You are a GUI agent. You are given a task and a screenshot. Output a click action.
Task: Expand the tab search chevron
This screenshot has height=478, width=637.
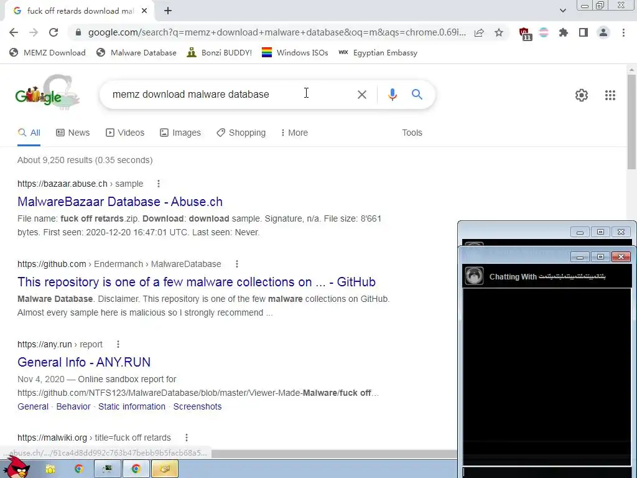(562, 11)
